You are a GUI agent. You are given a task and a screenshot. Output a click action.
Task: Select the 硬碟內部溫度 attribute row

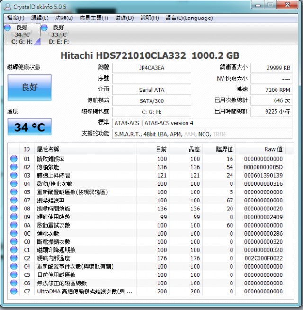pyautogui.click(x=147, y=258)
